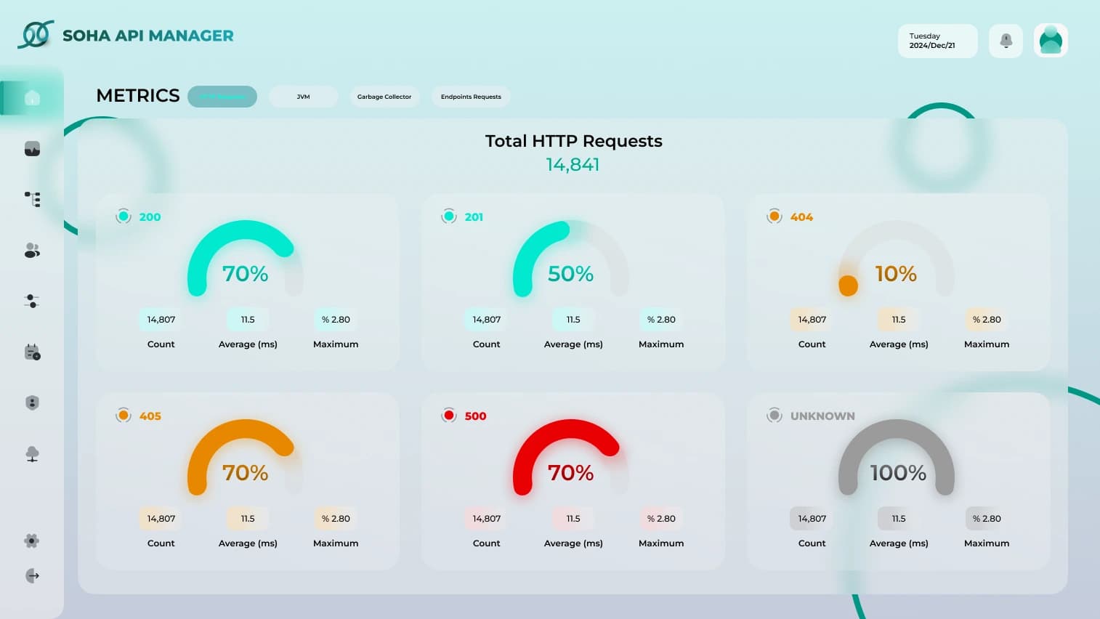Click the Total HTTP Requests heading
Viewport: 1100px width, 619px height.
[574, 141]
